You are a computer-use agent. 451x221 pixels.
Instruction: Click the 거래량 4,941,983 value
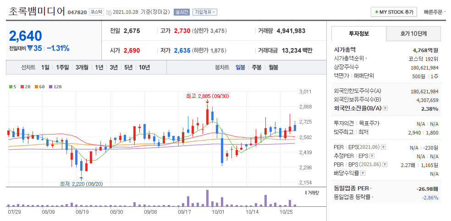(291, 31)
